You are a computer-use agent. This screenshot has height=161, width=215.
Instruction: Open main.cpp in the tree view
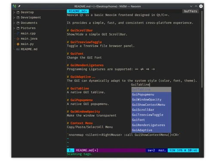pos(28,33)
